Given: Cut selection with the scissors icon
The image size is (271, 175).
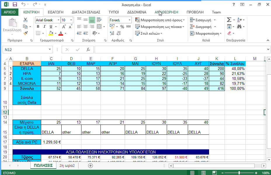Looking at the screenshot, I should pyautogui.click(x=25, y=20).
